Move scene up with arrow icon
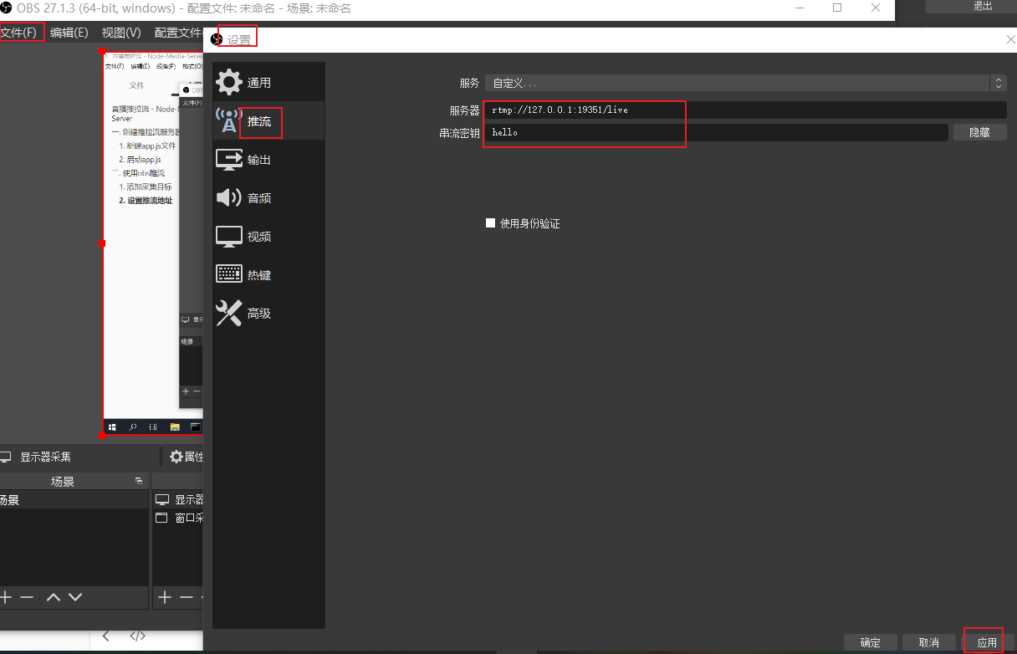 point(54,597)
